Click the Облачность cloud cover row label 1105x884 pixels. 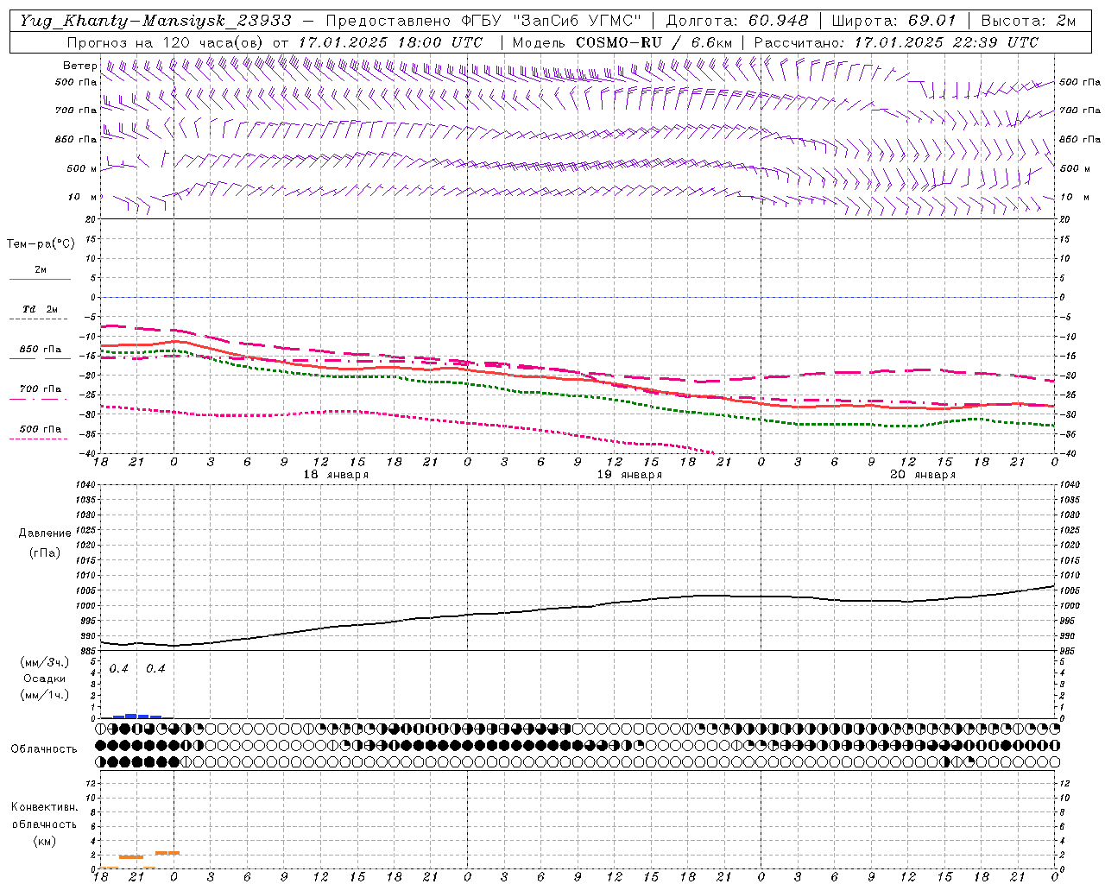coord(44,749)
